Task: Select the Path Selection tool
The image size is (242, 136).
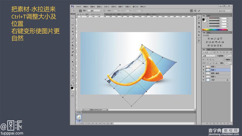Action: pyautogui.click(x=73, y=72)
